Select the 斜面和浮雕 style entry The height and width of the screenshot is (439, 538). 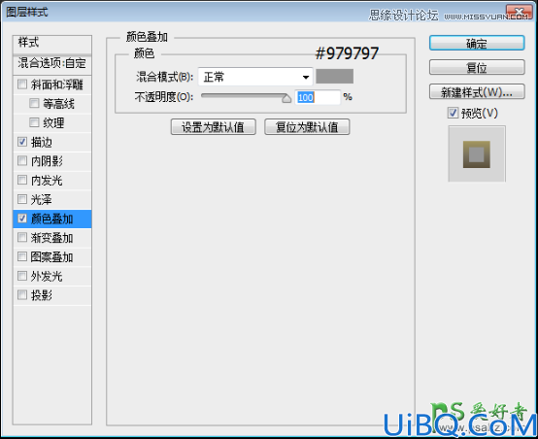tap(52, 84)
